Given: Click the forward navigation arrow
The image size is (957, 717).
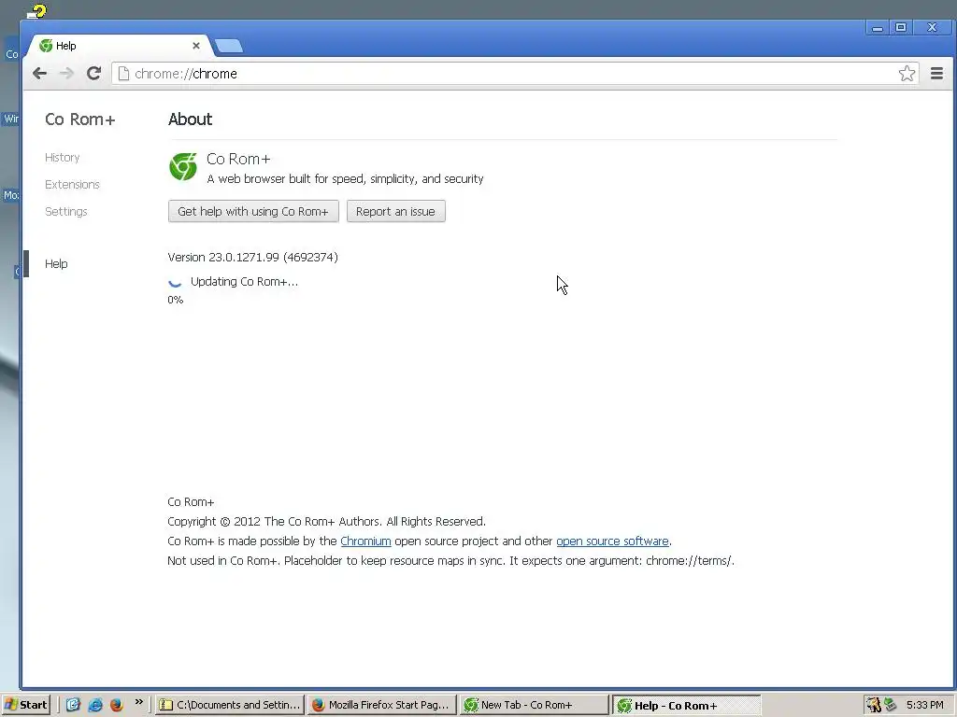Looking at the screenshot, I should pos(66,74).
